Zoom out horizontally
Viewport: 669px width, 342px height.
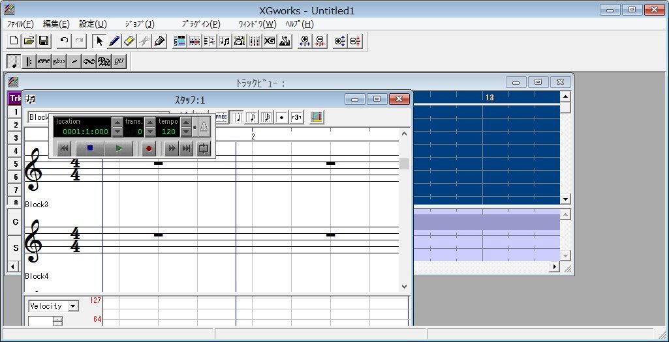[320, 41]
